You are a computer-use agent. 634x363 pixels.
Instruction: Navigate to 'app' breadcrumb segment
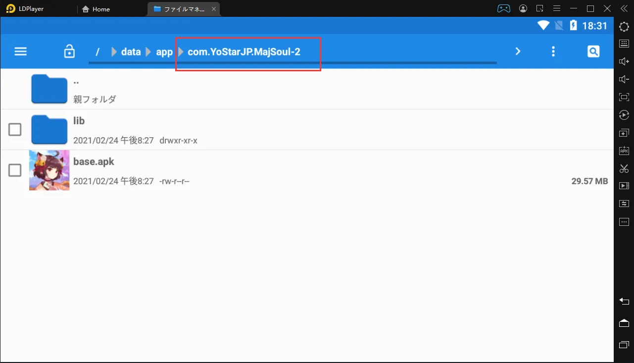pos(164,52)
